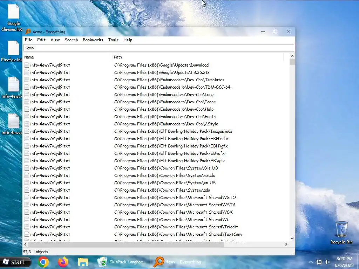This screenshot has width=359, height=269.
Task: Select the Google Chrome.lnk desktop file
Action: [12, 18]
